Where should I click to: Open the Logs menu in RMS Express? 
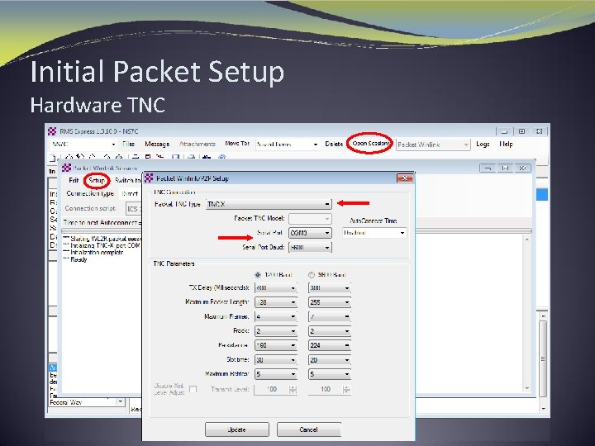[483, 144]
